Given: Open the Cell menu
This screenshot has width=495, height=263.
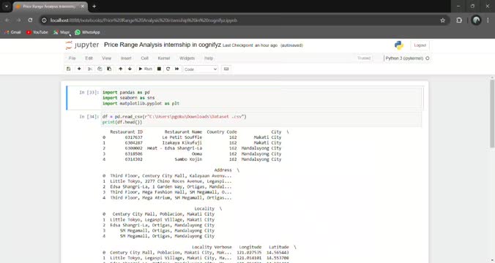Looking at the screenshot, I should tap(144, 58).
